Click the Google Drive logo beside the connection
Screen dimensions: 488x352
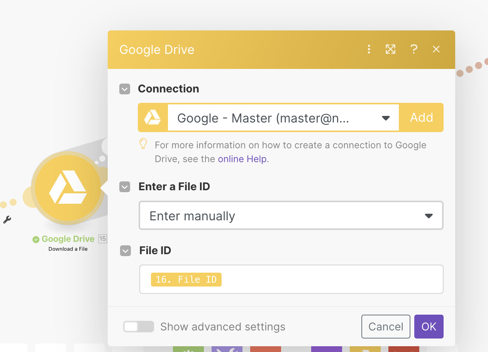click(152, 117)
